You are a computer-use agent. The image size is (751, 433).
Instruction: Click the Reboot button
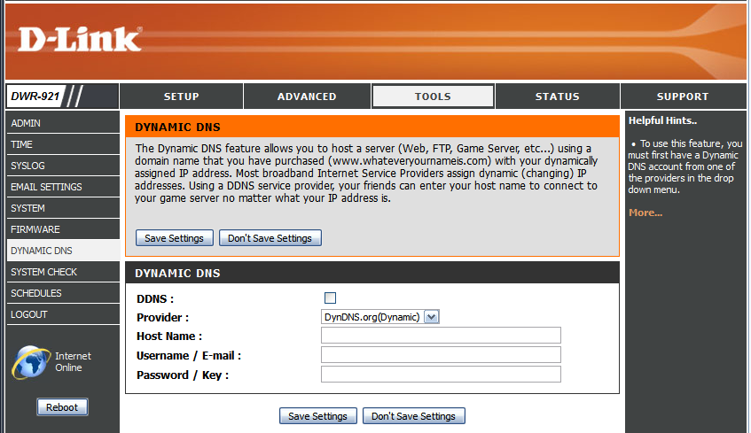(x=62, y=407)
